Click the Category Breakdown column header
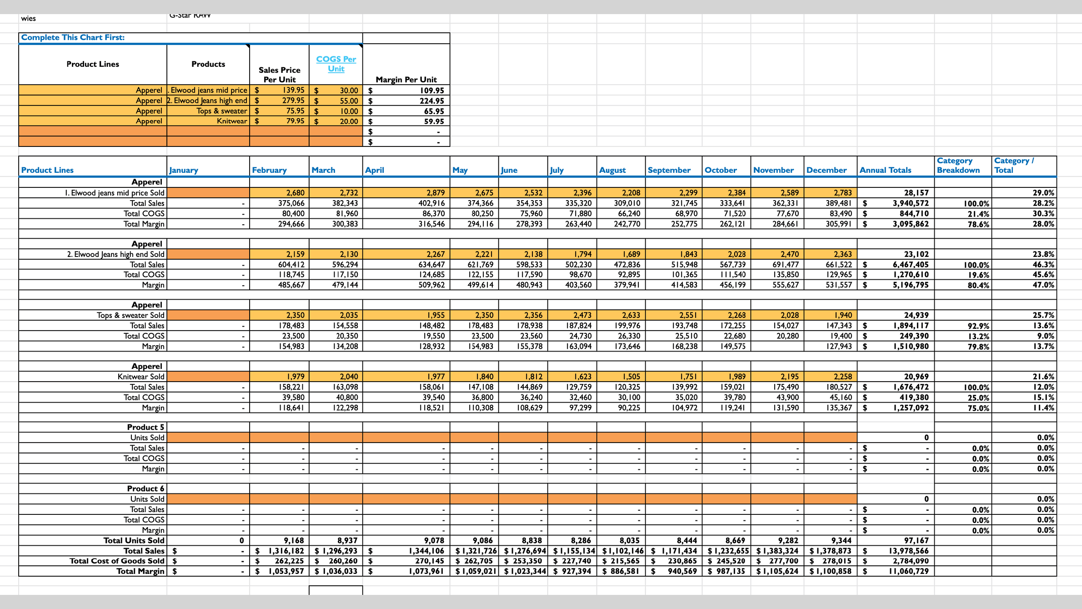This screenshot has width=1082, height=609. (x=963, y=166)
